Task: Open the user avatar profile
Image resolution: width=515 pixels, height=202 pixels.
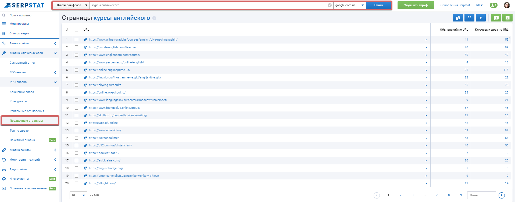Action: coord(507,5)
